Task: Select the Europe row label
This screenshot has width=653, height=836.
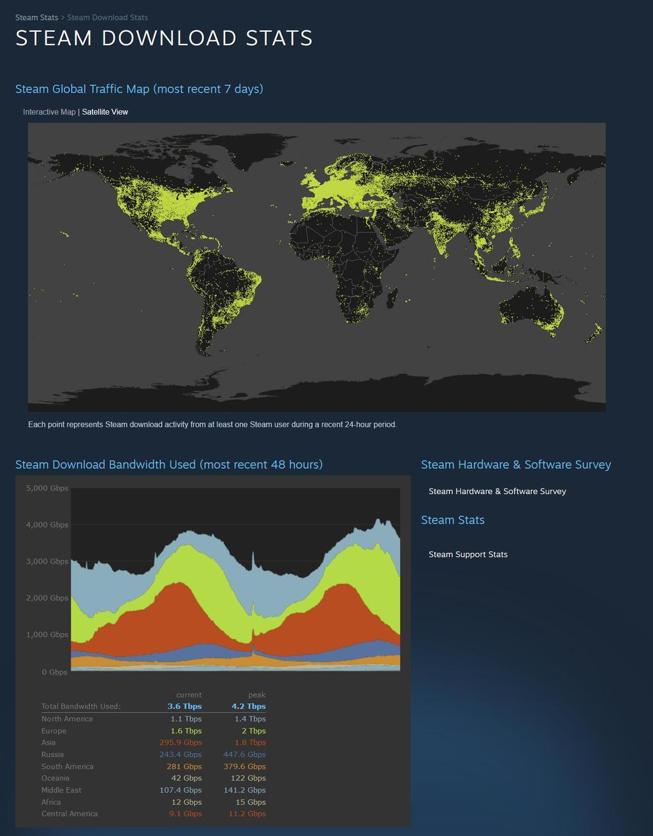Action: coord(54,731)
